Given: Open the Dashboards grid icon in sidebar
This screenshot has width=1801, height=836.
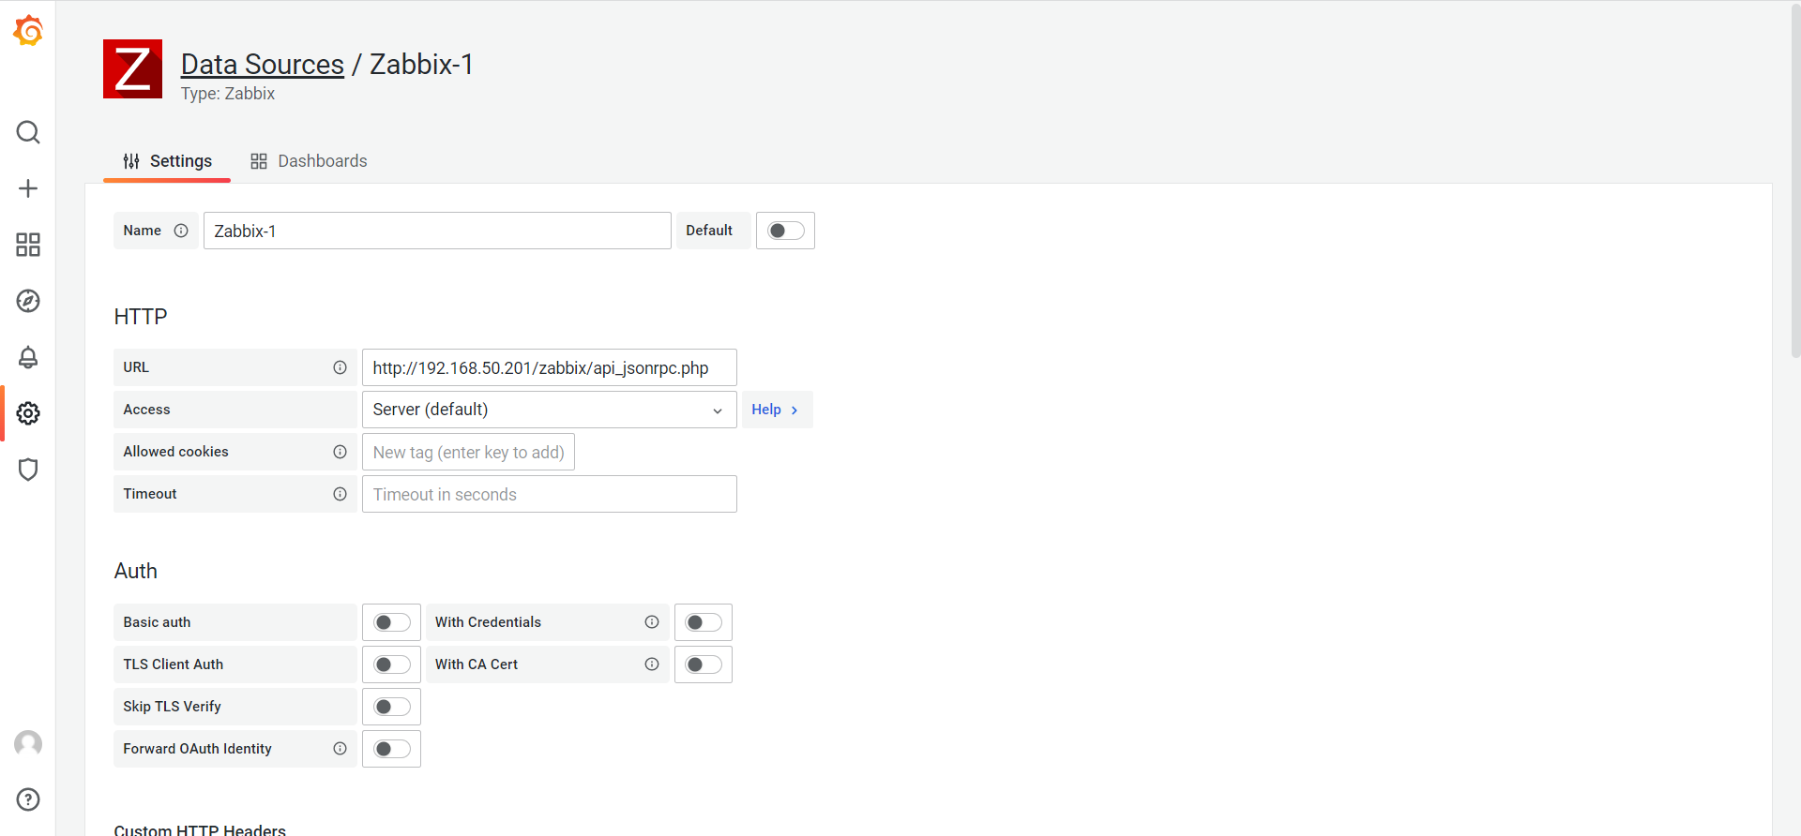Looking at the screenshot, I should pyautogui.click(x=28, y=245).
